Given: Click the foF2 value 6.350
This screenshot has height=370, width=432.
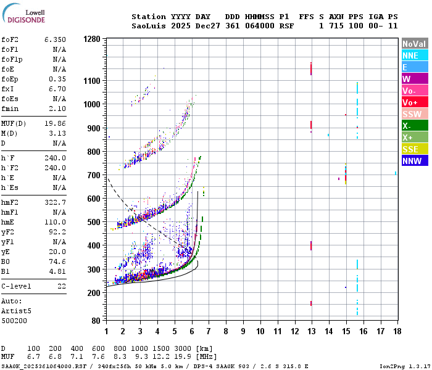Looking at the screenshot, I should 55,39.
